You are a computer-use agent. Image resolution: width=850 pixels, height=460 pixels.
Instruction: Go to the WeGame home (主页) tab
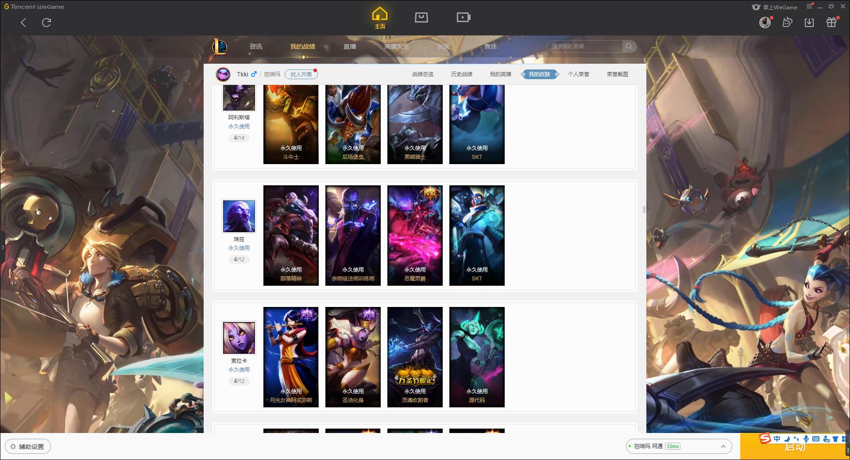pos(379,18)
